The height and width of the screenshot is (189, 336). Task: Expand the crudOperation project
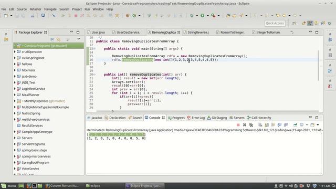tap(15, 51)
